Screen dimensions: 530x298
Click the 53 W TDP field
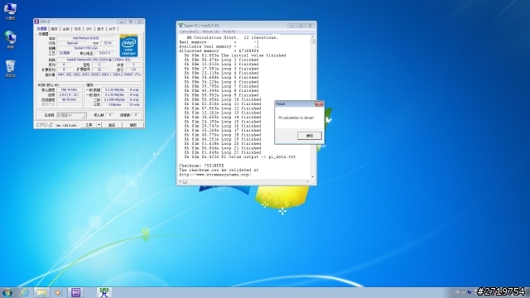tap(108, 43)
